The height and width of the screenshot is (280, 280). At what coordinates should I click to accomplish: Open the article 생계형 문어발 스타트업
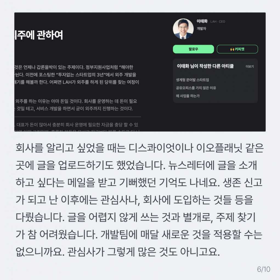(x=193, y=80)
